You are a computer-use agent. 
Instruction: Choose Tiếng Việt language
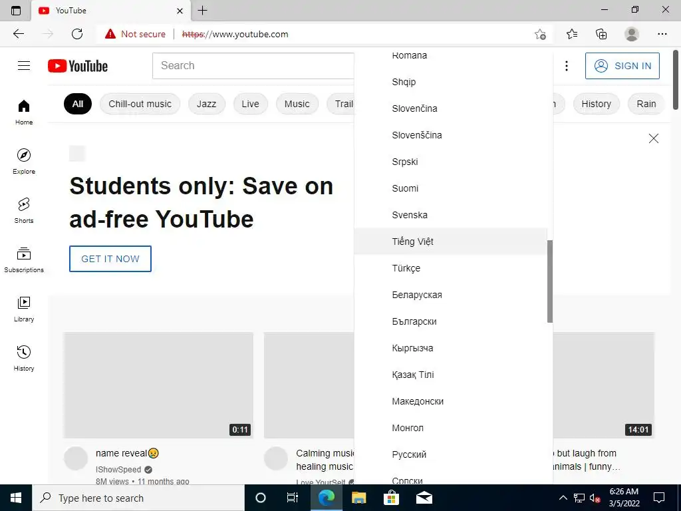coord(450,242)
